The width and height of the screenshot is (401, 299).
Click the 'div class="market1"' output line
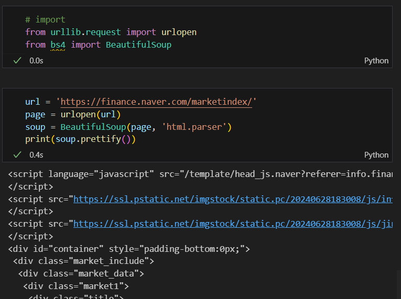pos(76,286)
